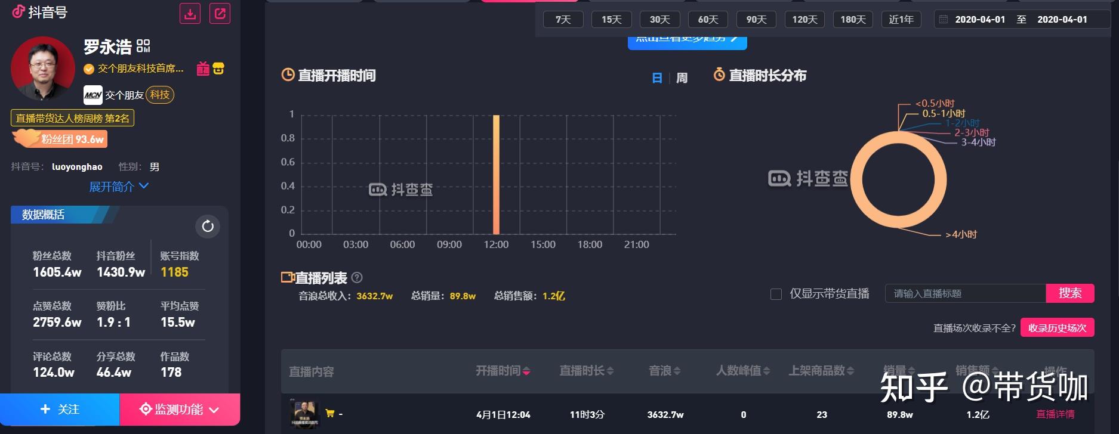Click 抖音粉丝 value 1430.9w
Image resolution: width=1119 pixels, height=434 pixels.
[x=121, y=272]
